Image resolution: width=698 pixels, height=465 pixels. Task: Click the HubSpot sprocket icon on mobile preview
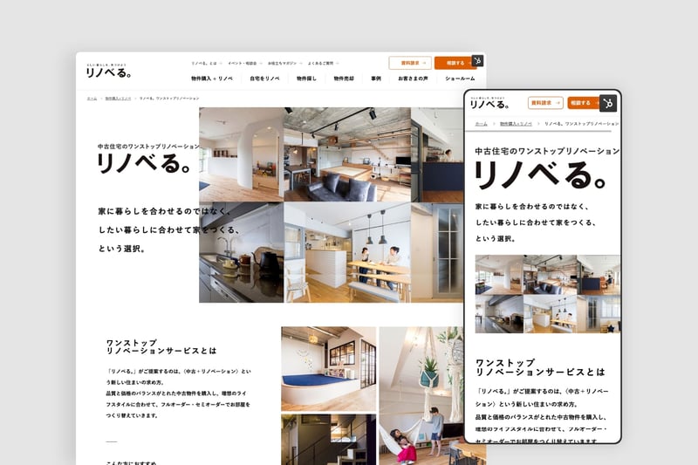tap(608, 103)
